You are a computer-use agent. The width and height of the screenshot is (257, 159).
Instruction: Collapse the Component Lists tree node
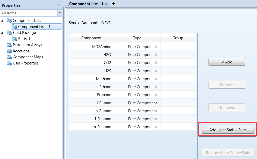click(3, 21)
